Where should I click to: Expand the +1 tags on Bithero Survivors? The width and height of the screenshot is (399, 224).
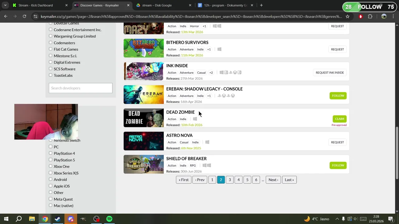[209, 49]
